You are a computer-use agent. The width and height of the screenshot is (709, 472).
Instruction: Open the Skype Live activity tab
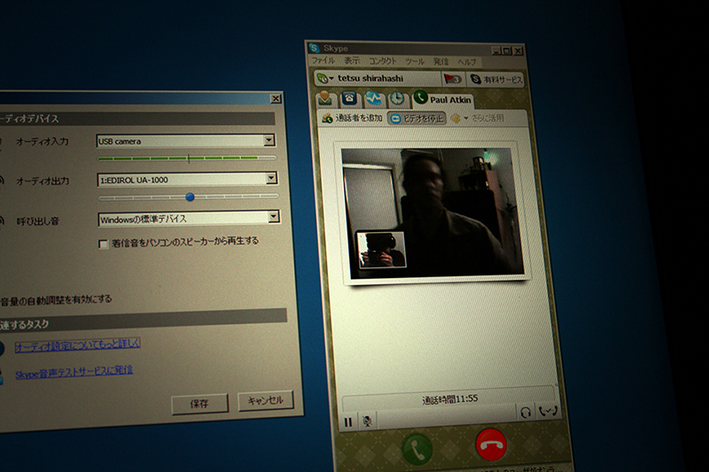point(373,98)
